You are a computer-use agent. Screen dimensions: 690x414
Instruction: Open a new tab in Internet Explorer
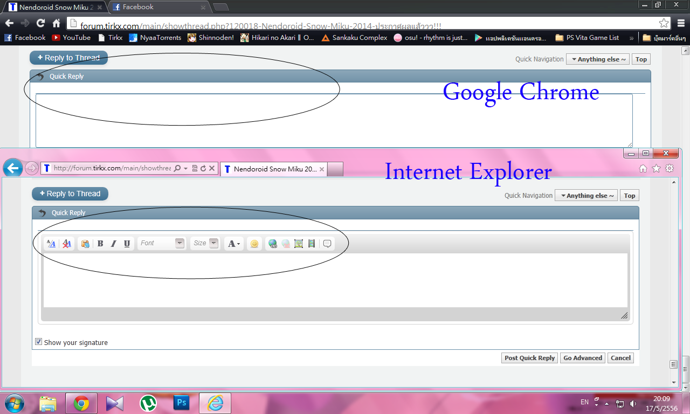point(335,169)
